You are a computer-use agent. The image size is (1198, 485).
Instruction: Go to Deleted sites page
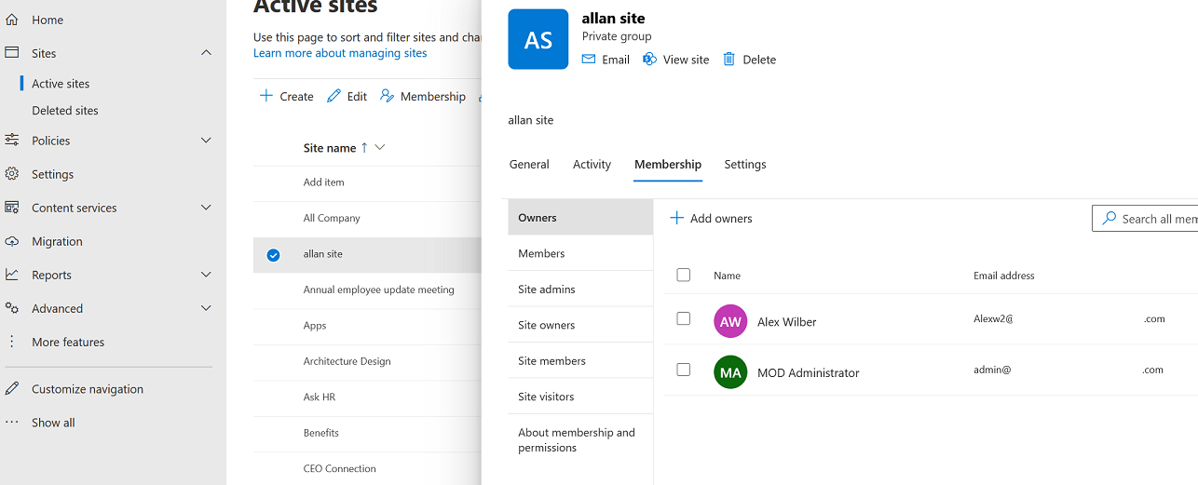click(x=65, y=110)
